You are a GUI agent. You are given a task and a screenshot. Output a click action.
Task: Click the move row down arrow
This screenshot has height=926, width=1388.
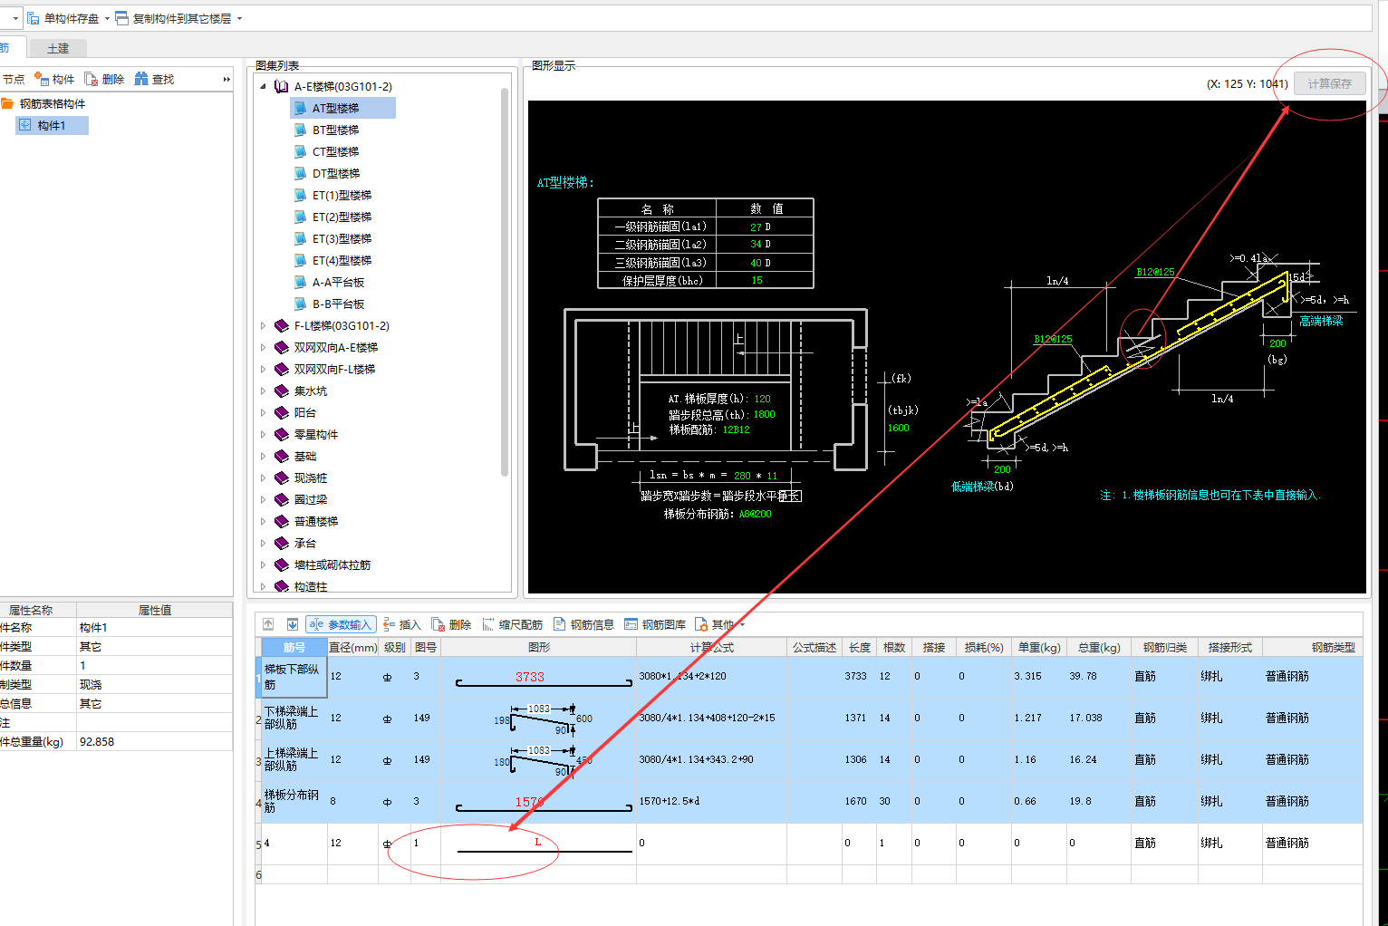click(x=293, y=624)
